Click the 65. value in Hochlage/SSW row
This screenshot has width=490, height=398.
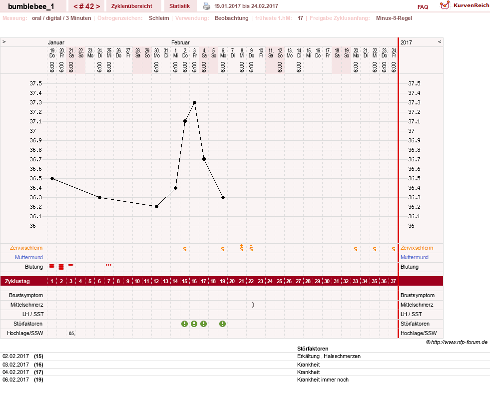(x=72, y=334)
